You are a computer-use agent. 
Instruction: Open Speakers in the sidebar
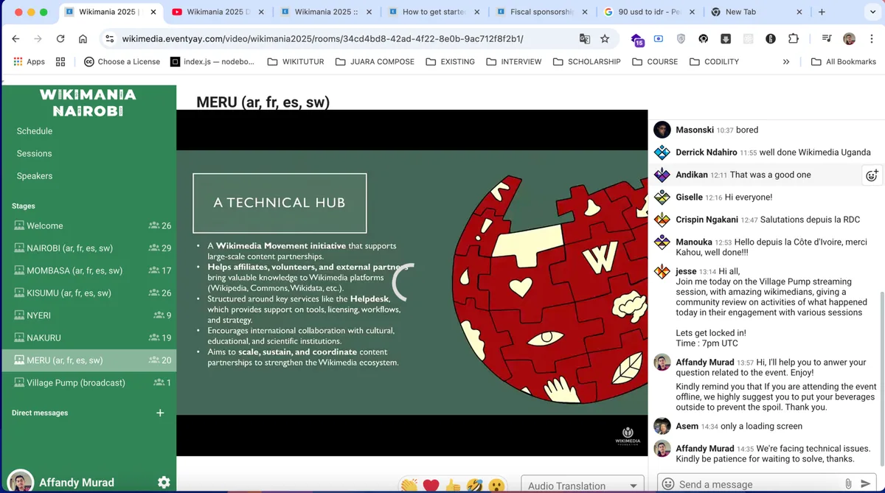click(35, 176)
